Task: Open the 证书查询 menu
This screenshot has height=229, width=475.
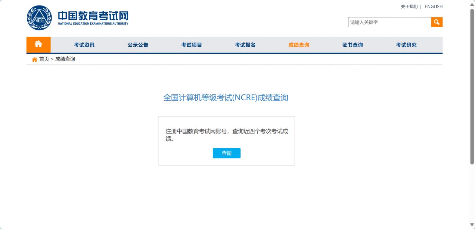Action: click(x=353, y=45)
